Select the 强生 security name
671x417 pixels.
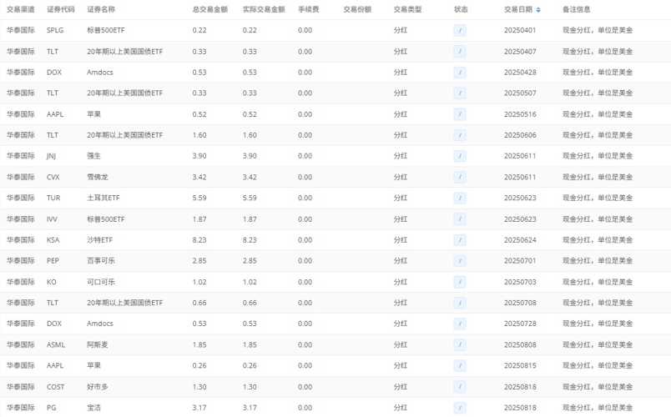pos(93,156)
